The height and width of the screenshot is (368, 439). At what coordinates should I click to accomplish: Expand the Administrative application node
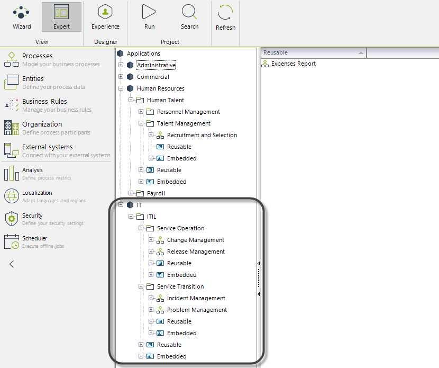point(121,65)
